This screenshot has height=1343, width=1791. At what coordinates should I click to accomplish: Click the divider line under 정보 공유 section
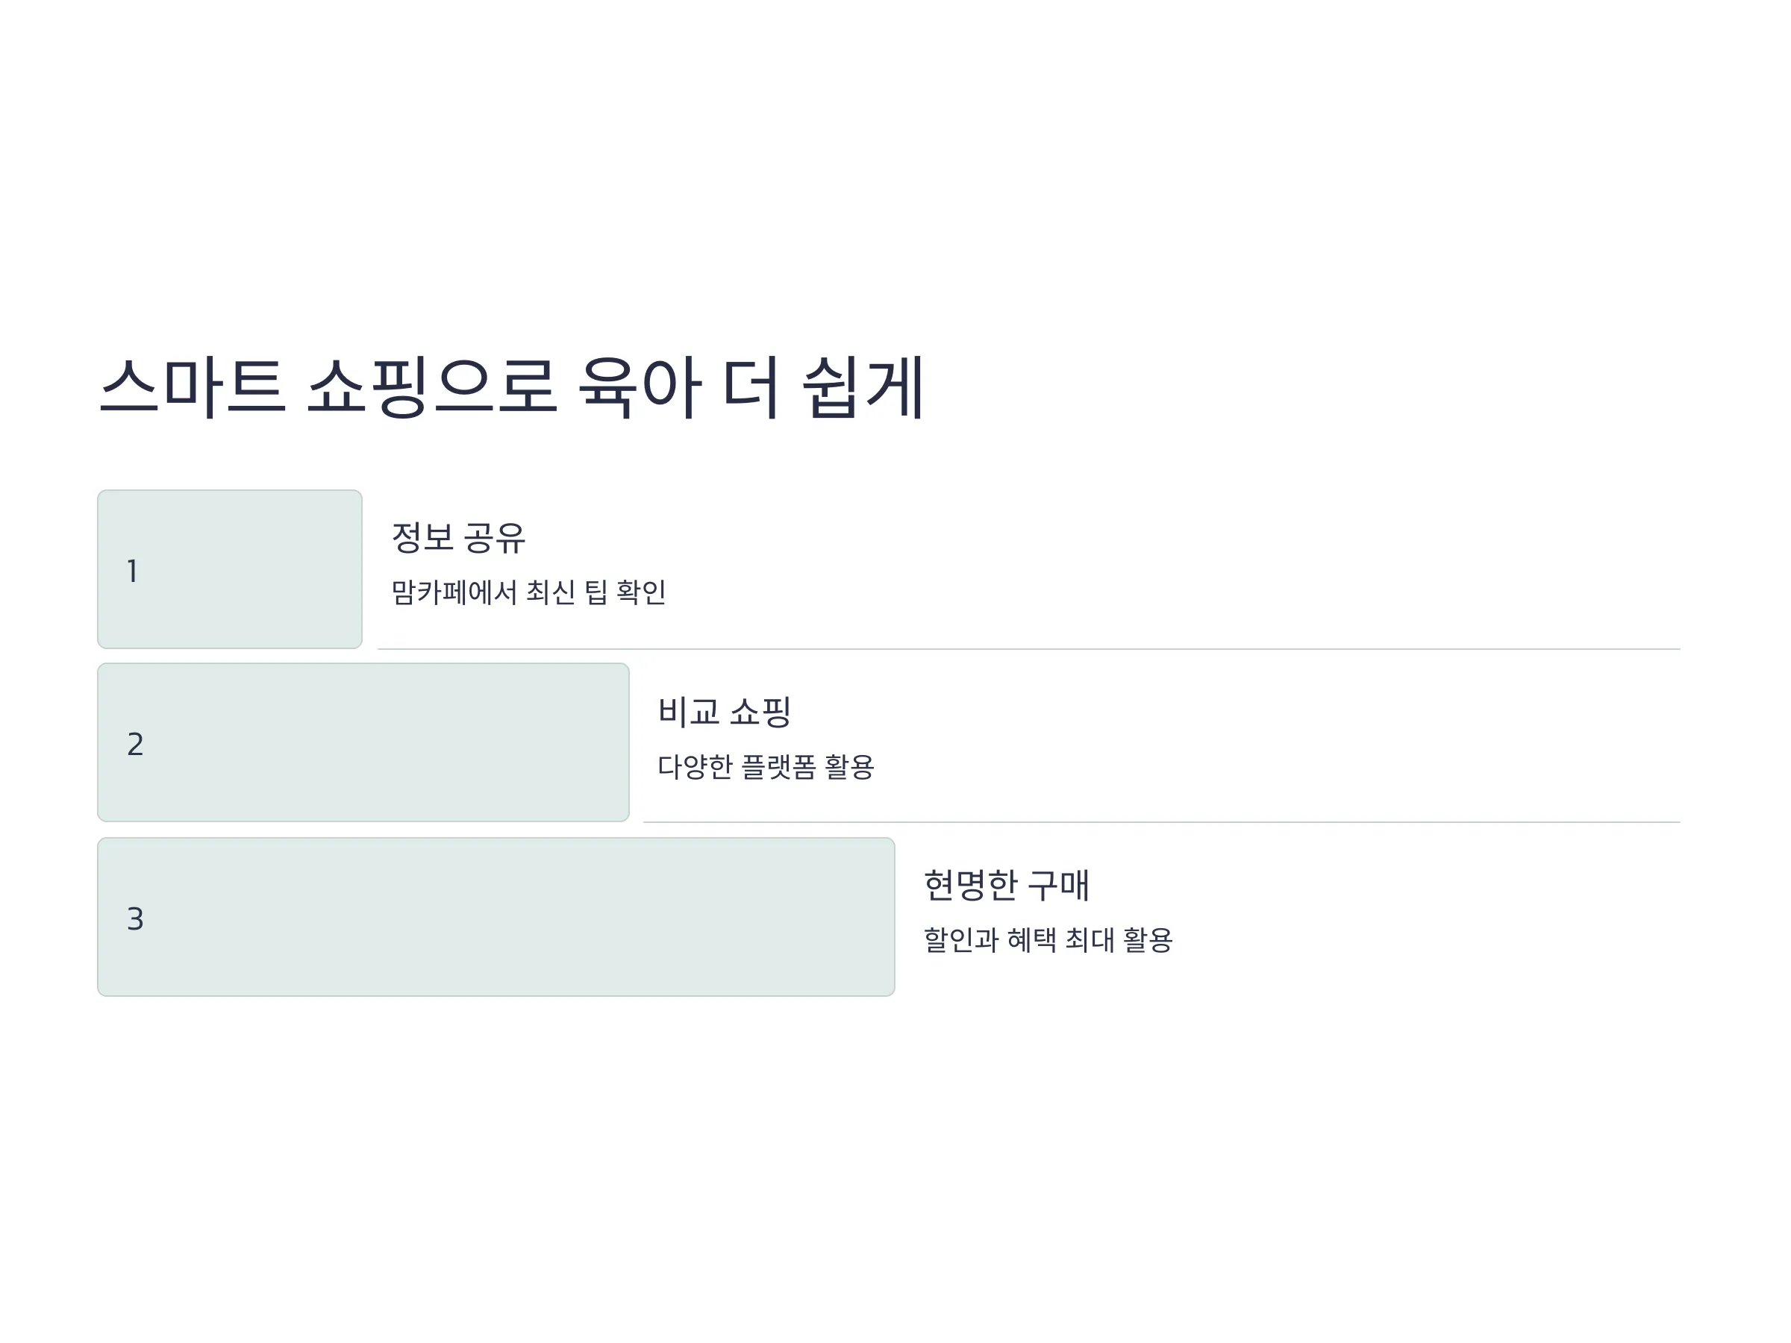tap(1028, 648)
